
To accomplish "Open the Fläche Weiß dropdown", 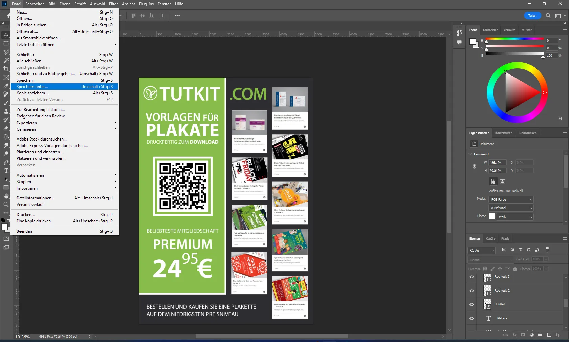I will click(x=514, y=217).
